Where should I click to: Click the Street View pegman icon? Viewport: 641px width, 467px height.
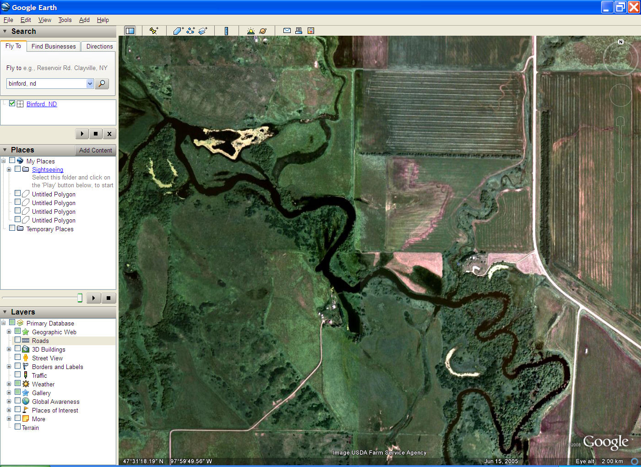click(26, 358)
